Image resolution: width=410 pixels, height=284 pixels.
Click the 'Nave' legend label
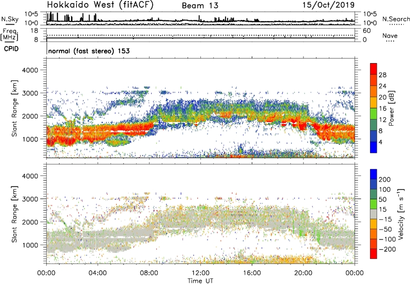389,35
